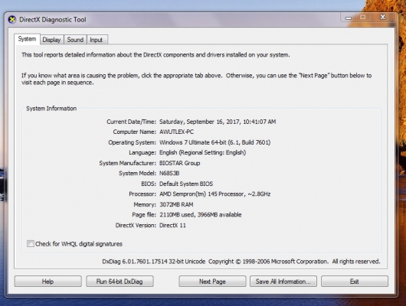Maximize the DirectX Diagnostic Tool window

[363, 18]
